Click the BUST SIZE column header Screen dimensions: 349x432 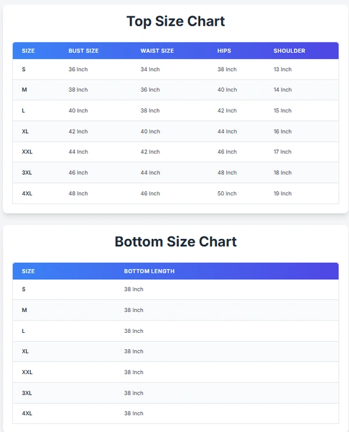[x=83, y=51]
